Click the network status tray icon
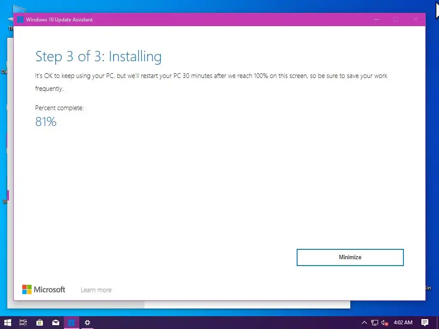The width and height of the screenshot is (439, 329). (375, 323)
